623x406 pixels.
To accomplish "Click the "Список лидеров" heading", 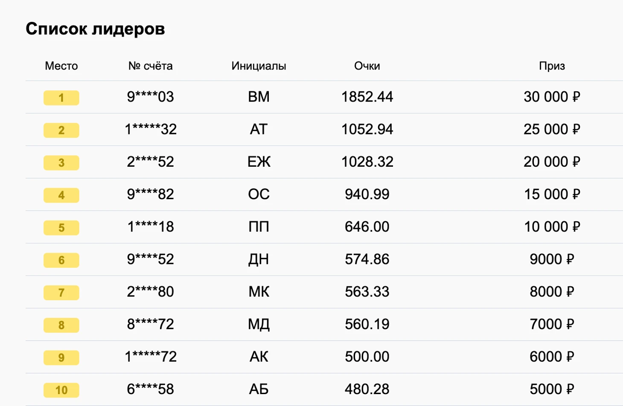I will pyautogui.click(x=95, y=29).
